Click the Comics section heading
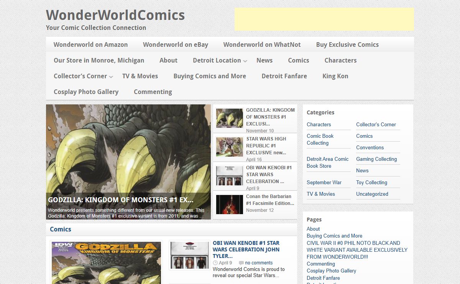Screen dimensions: 460x284 coord(61,229)
